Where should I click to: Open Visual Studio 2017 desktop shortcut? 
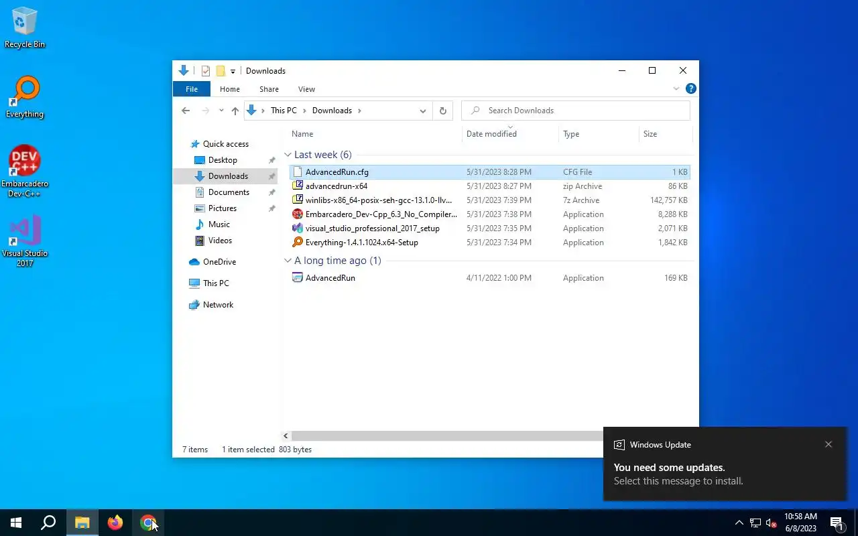[x=25, y=241]
